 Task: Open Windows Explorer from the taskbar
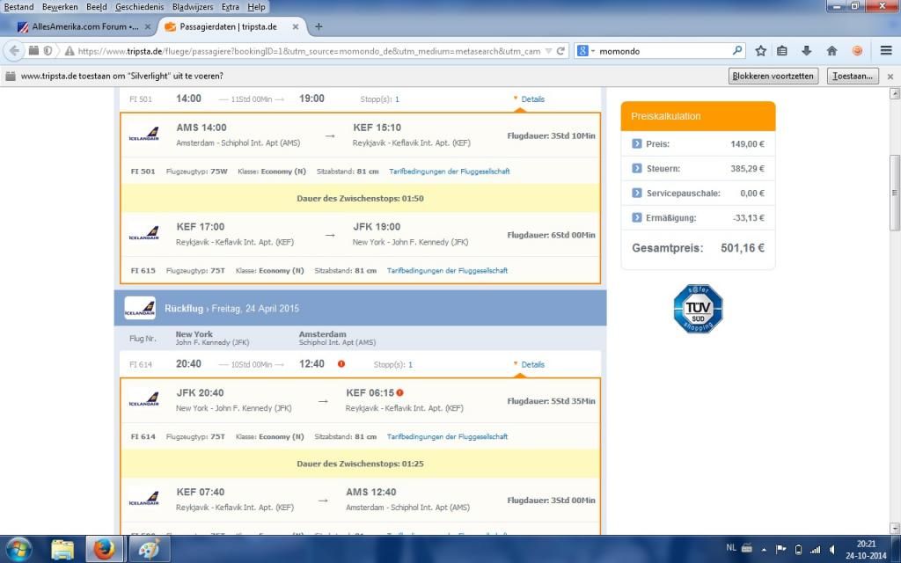pyautogui.click(x=62, y=549)
